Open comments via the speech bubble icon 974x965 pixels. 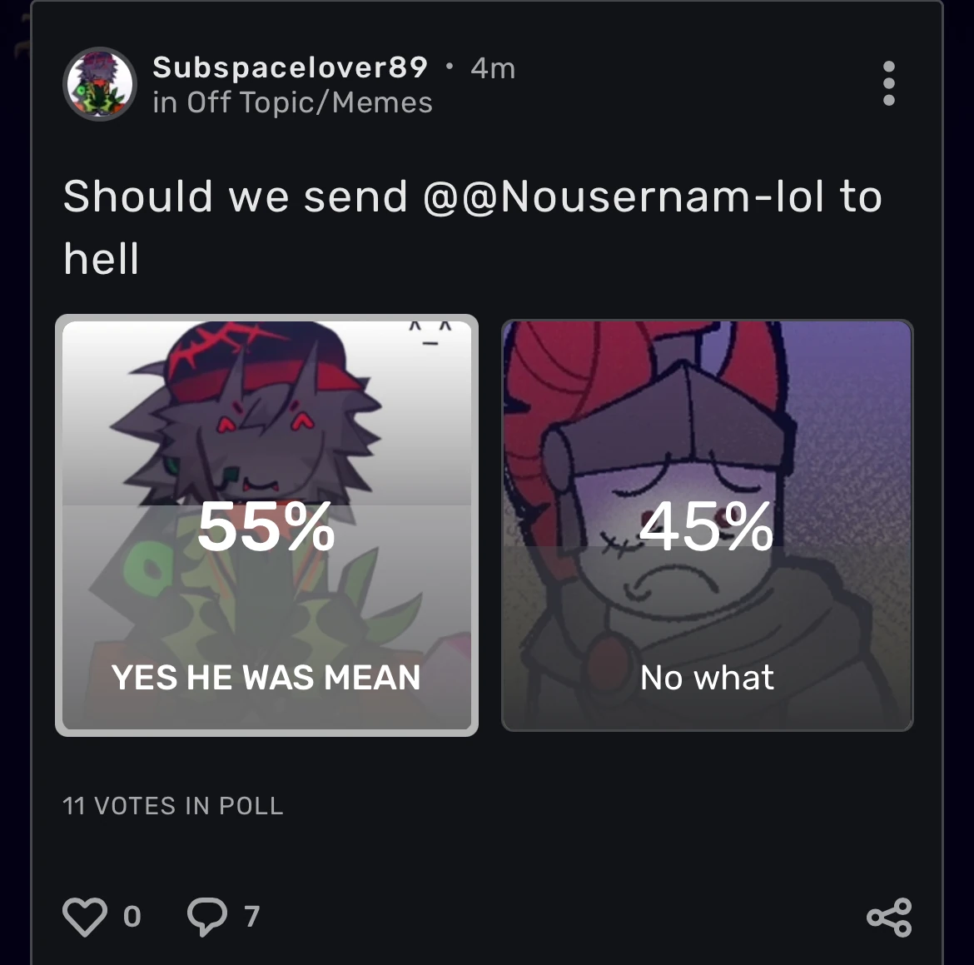click(206, 916)
